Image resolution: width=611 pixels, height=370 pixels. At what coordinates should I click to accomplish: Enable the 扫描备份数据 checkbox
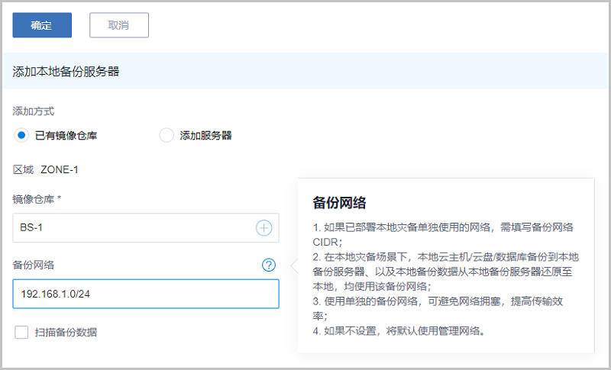[21, 332]
